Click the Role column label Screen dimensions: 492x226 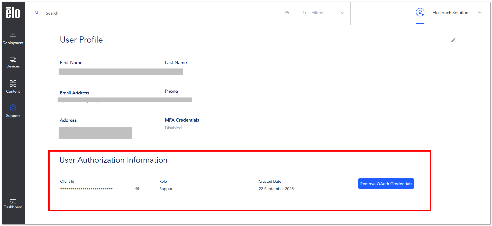click(163, 181)
